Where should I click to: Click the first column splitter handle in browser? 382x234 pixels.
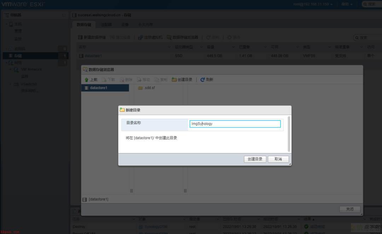point(132,191)
